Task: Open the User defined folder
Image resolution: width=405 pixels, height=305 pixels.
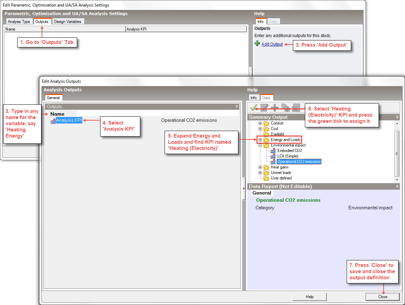Action: (x=281, y=178)
